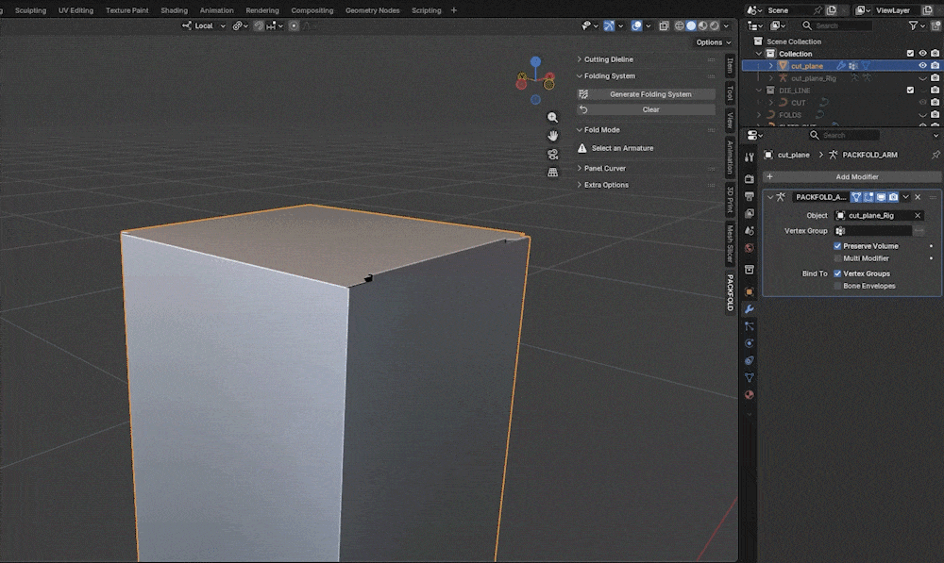Open the Mesh Slicer sidebar tab
The width and height of the screenshot is (944, 563).
730,244
